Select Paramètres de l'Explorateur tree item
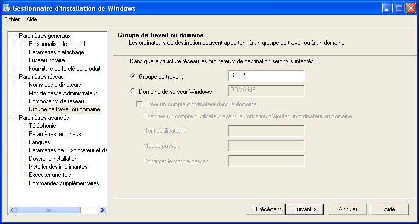 [68, 150]
